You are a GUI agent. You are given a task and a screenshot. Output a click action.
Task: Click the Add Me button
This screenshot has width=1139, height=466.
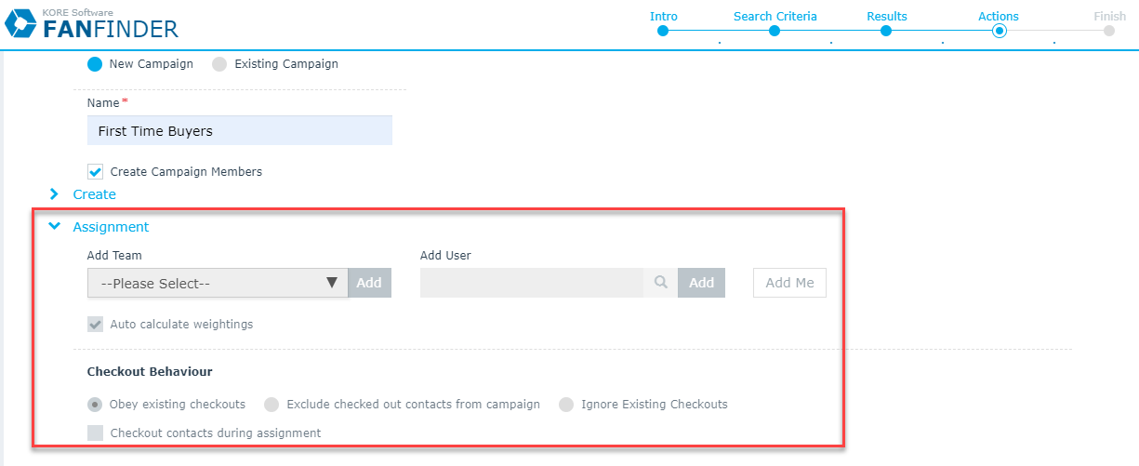pyautogui.click(x=789, y=283)
